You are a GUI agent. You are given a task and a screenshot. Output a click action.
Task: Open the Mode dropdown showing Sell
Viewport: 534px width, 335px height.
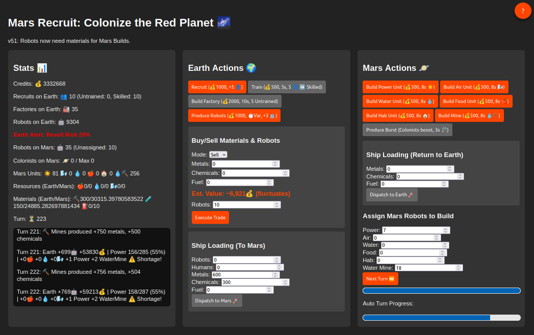[218, 154]
